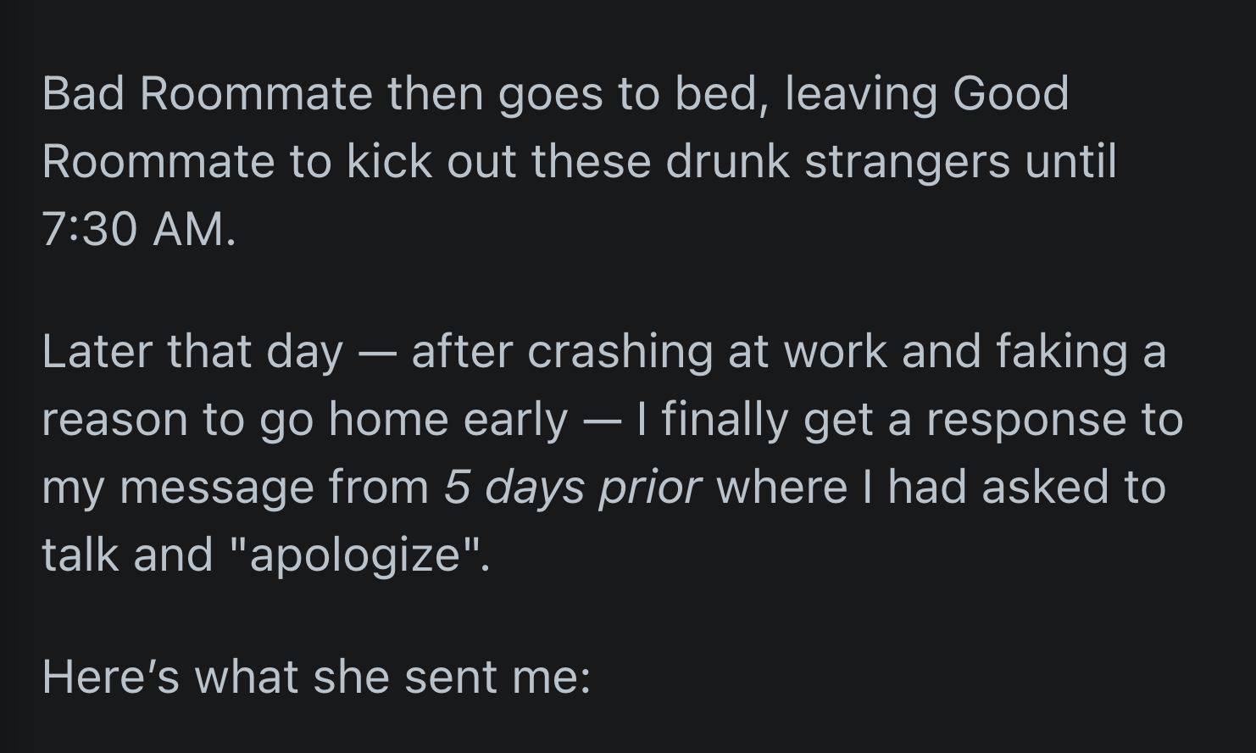
Task: Click the words "Later that day"
Action: point(192,353)
